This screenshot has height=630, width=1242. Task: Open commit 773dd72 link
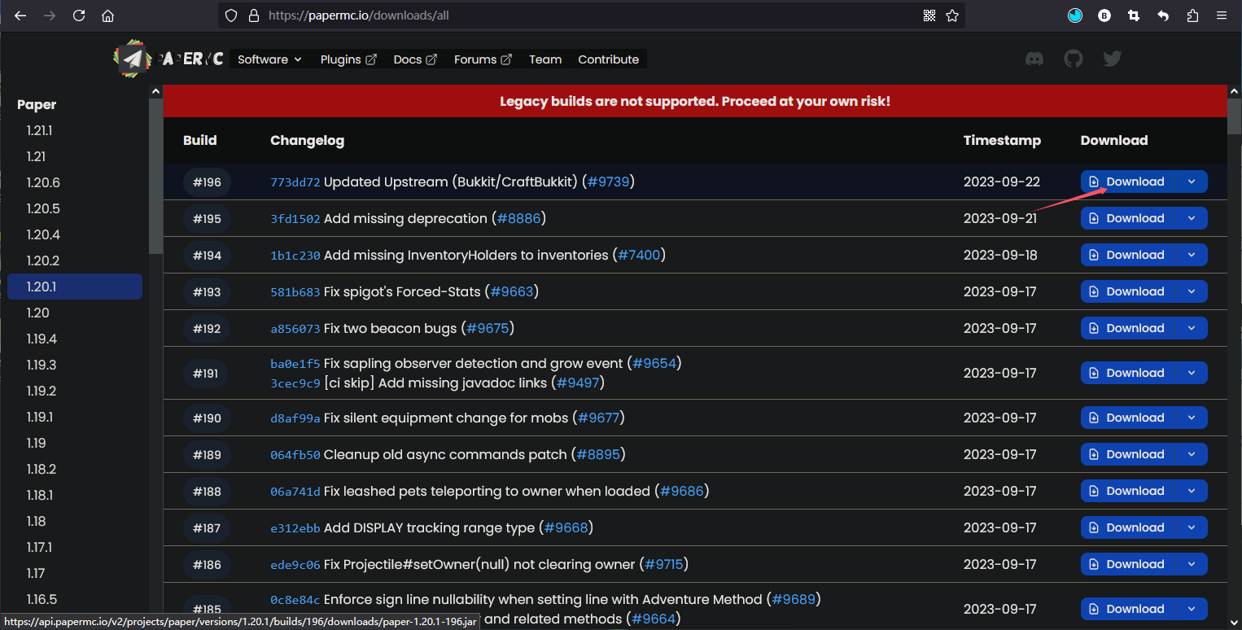pyautogui.click(x=295, y=182)
